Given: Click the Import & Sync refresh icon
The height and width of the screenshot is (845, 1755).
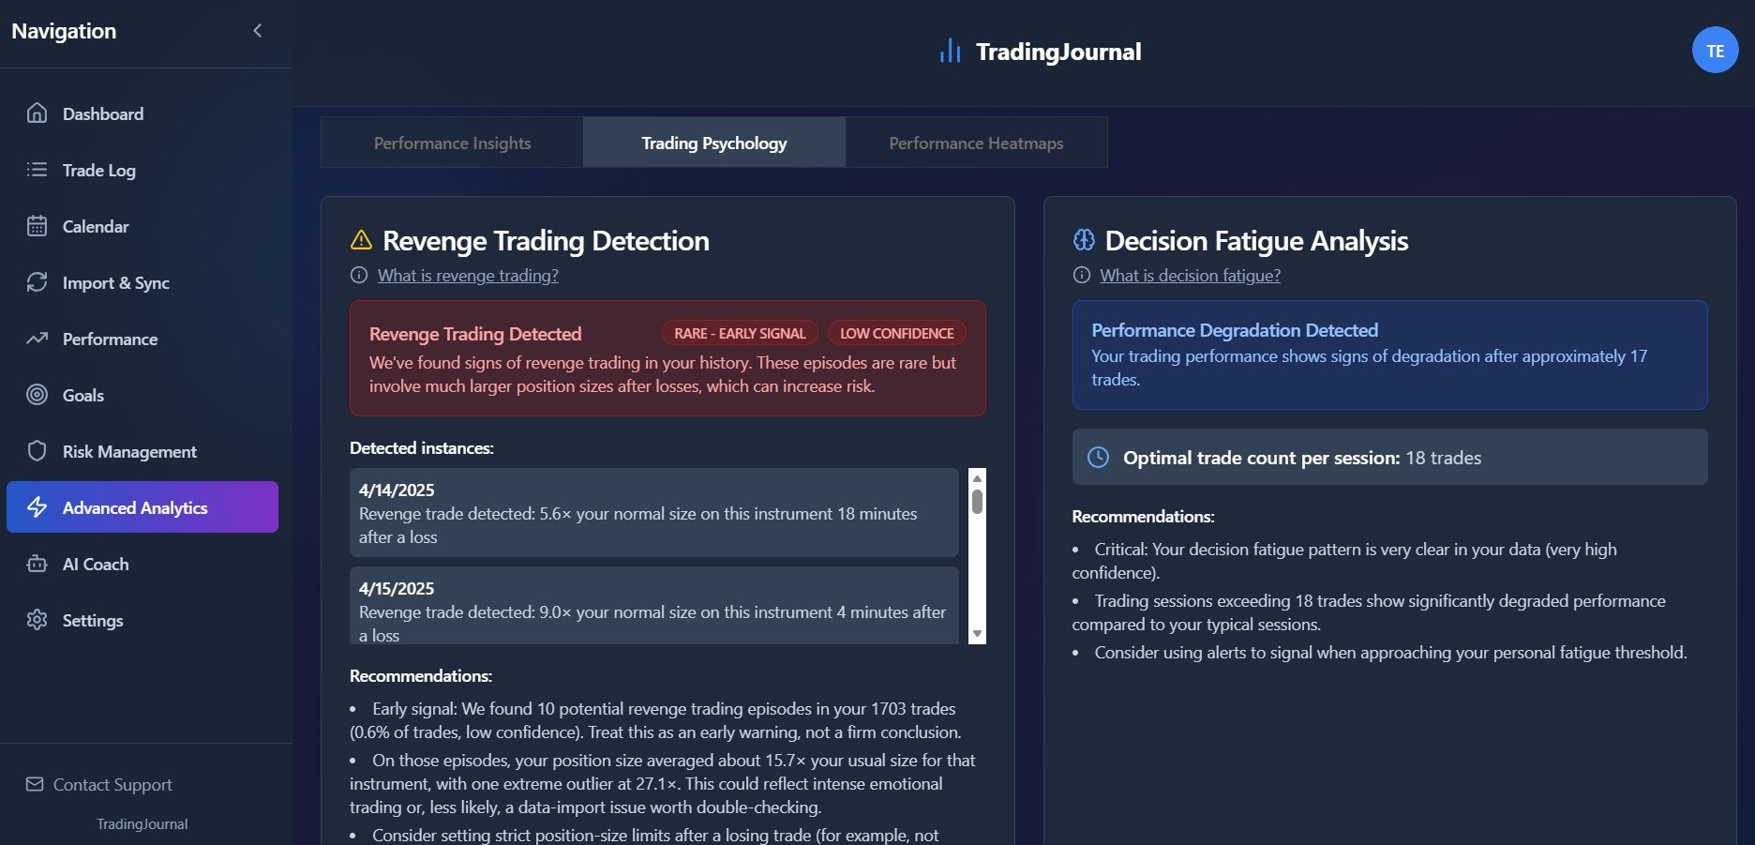Looking at the screenshot, I should click(36, 282).
